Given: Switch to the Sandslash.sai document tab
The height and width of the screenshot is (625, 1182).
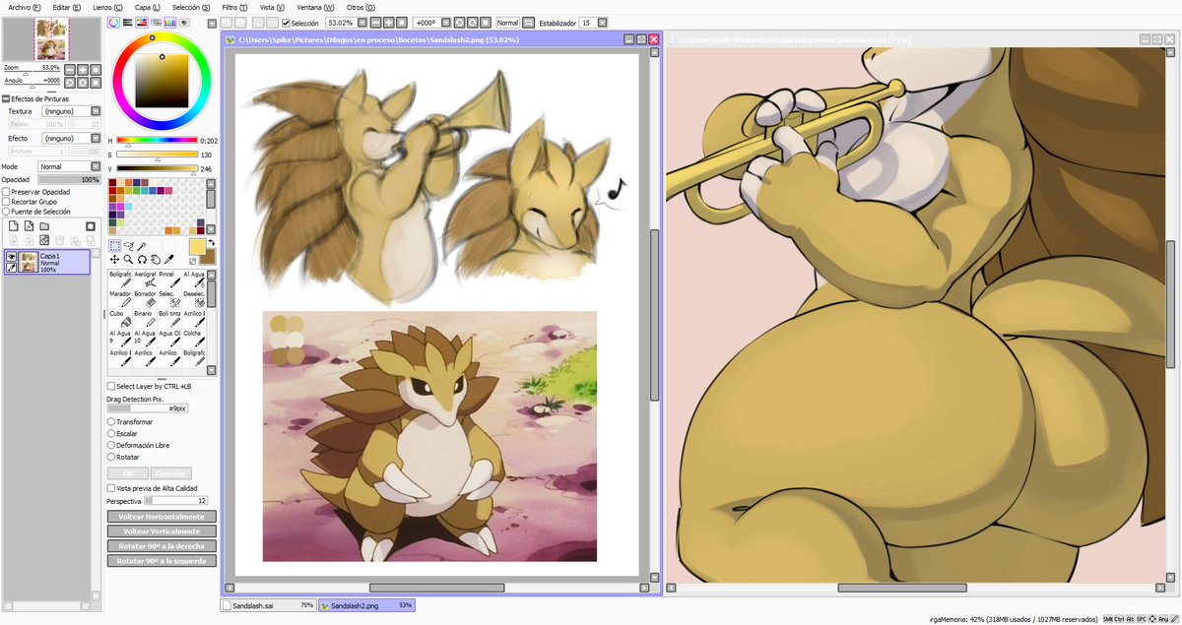Looking at the screenshot, I should point(268,605).
